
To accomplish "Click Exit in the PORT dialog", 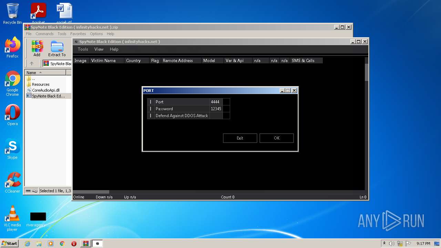I will pyautogui.click(x=240, y=138).
